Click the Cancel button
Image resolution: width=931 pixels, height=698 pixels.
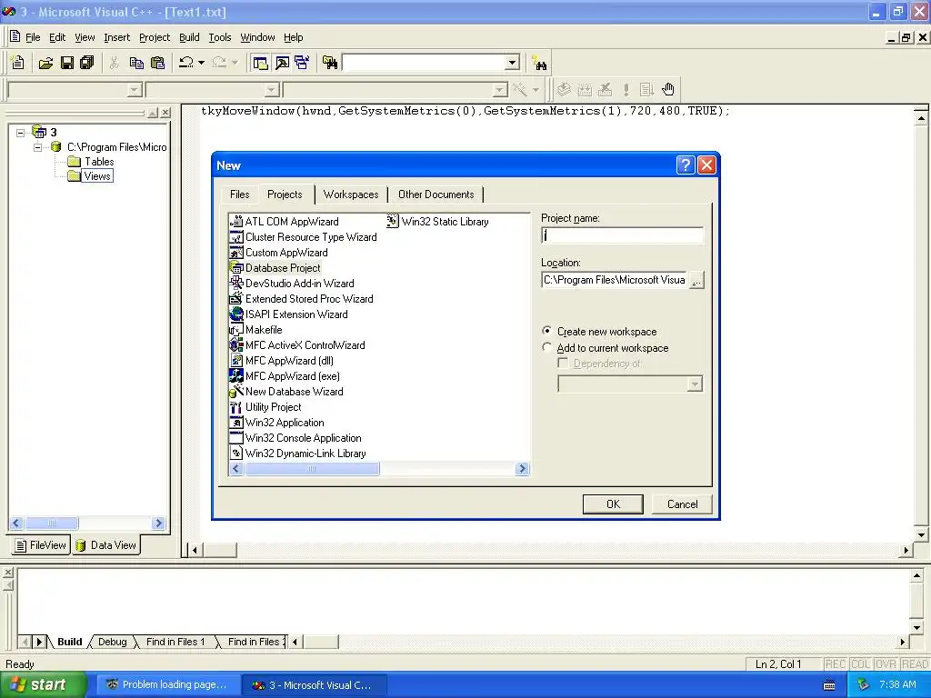[682, 504]
